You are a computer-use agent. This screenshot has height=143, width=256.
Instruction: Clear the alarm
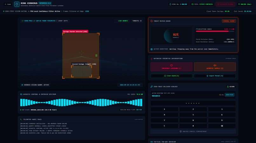172,76
